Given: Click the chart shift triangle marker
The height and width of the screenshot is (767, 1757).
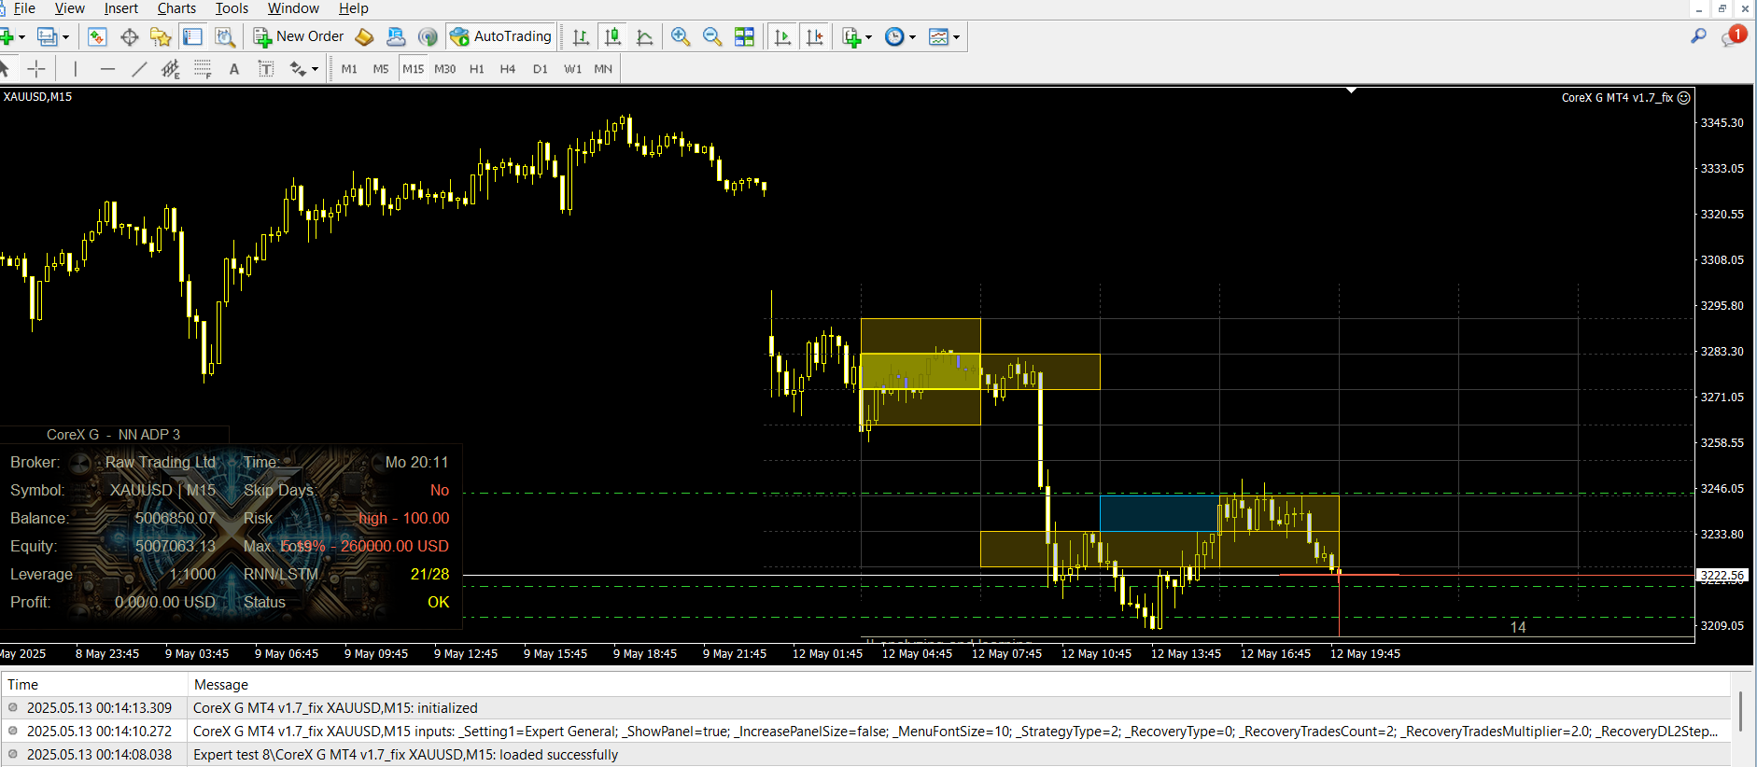Looking at the screenshot, I should tap(1351, 91).
